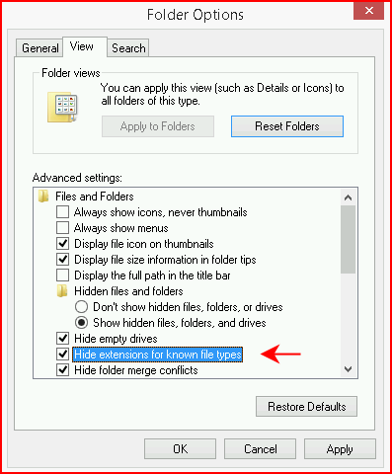The image size is (392, 474).
Task: Click the advanced settings scrollbar thumb
Action: tap(348, 239)
